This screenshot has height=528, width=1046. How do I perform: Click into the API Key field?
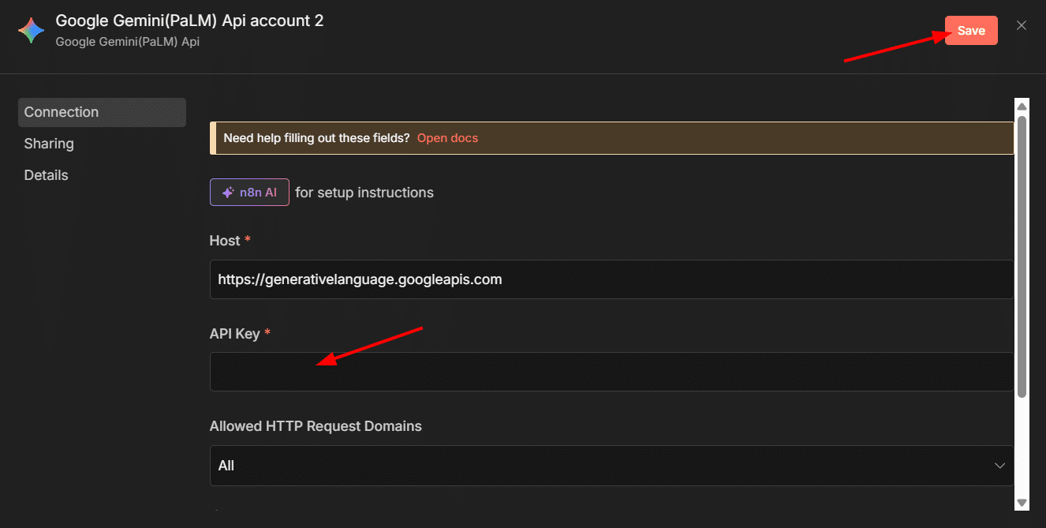pos(611,372)
